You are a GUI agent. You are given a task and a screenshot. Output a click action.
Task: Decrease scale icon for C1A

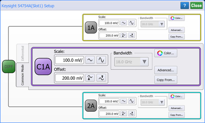[x=90, y=60]
